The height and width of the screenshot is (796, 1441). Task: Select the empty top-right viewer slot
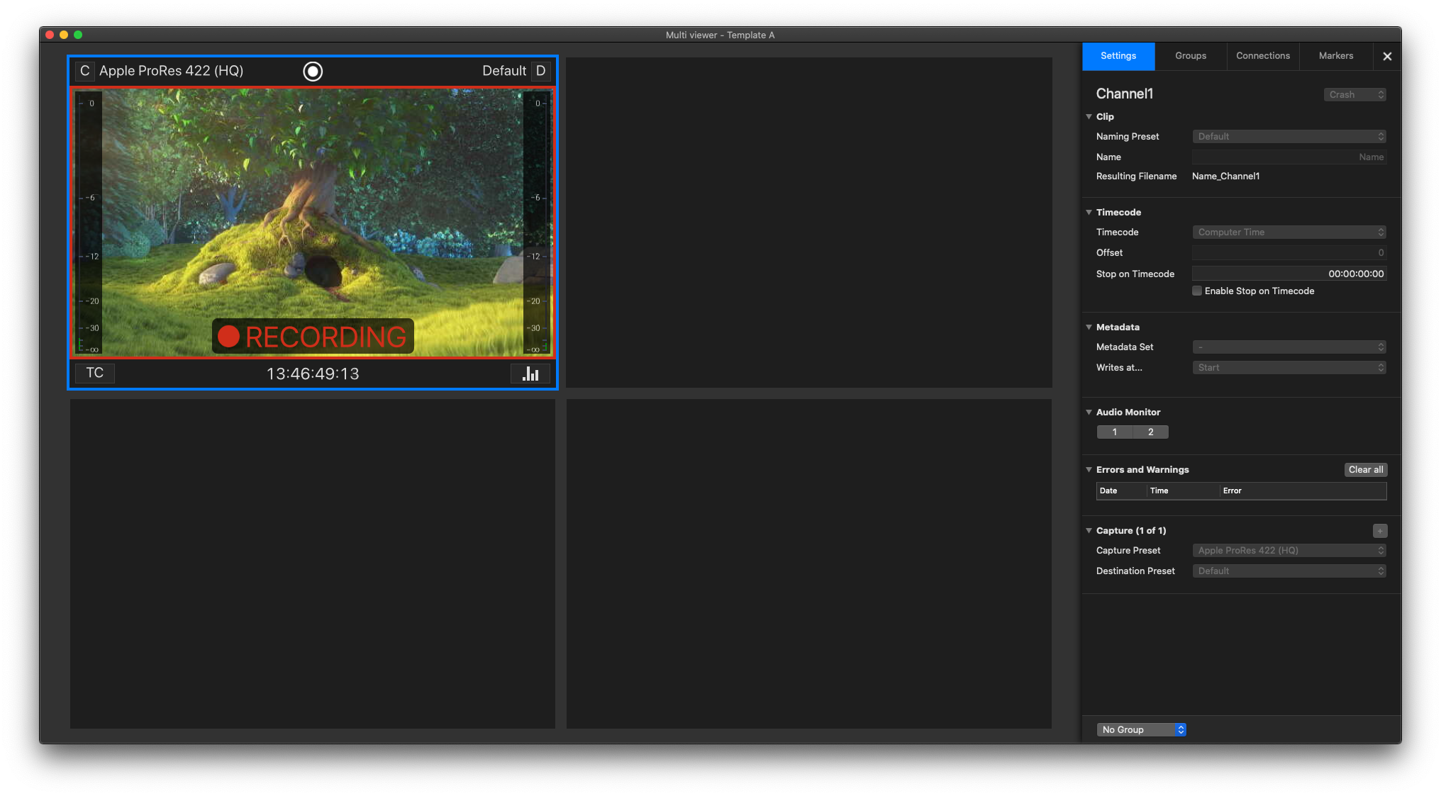809,223
